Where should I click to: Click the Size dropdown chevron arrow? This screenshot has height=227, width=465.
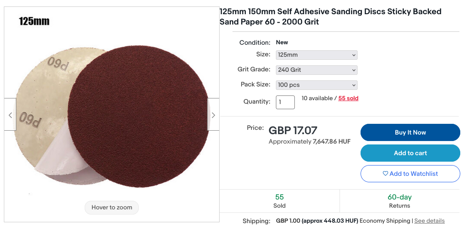[354, 55]
